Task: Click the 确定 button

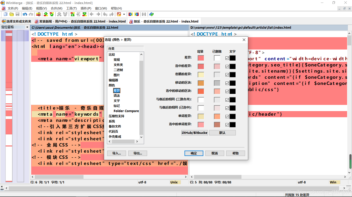Action: [194, 153]
